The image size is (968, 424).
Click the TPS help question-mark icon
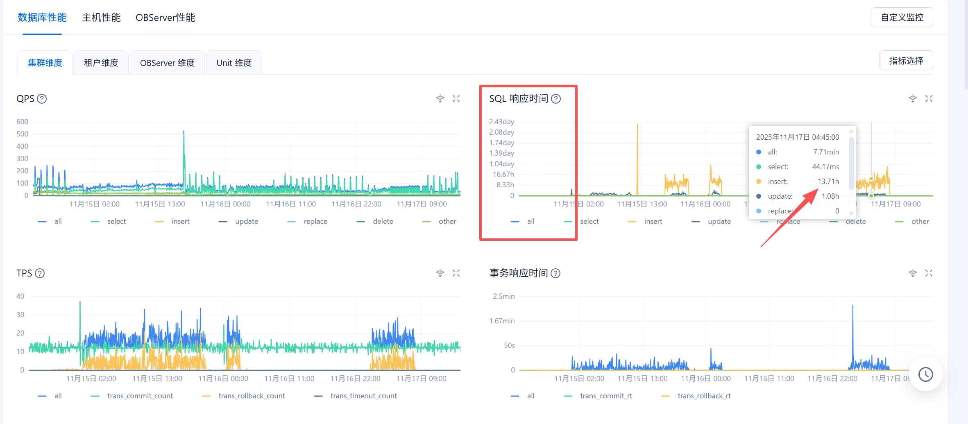click(x=40, y=273)
